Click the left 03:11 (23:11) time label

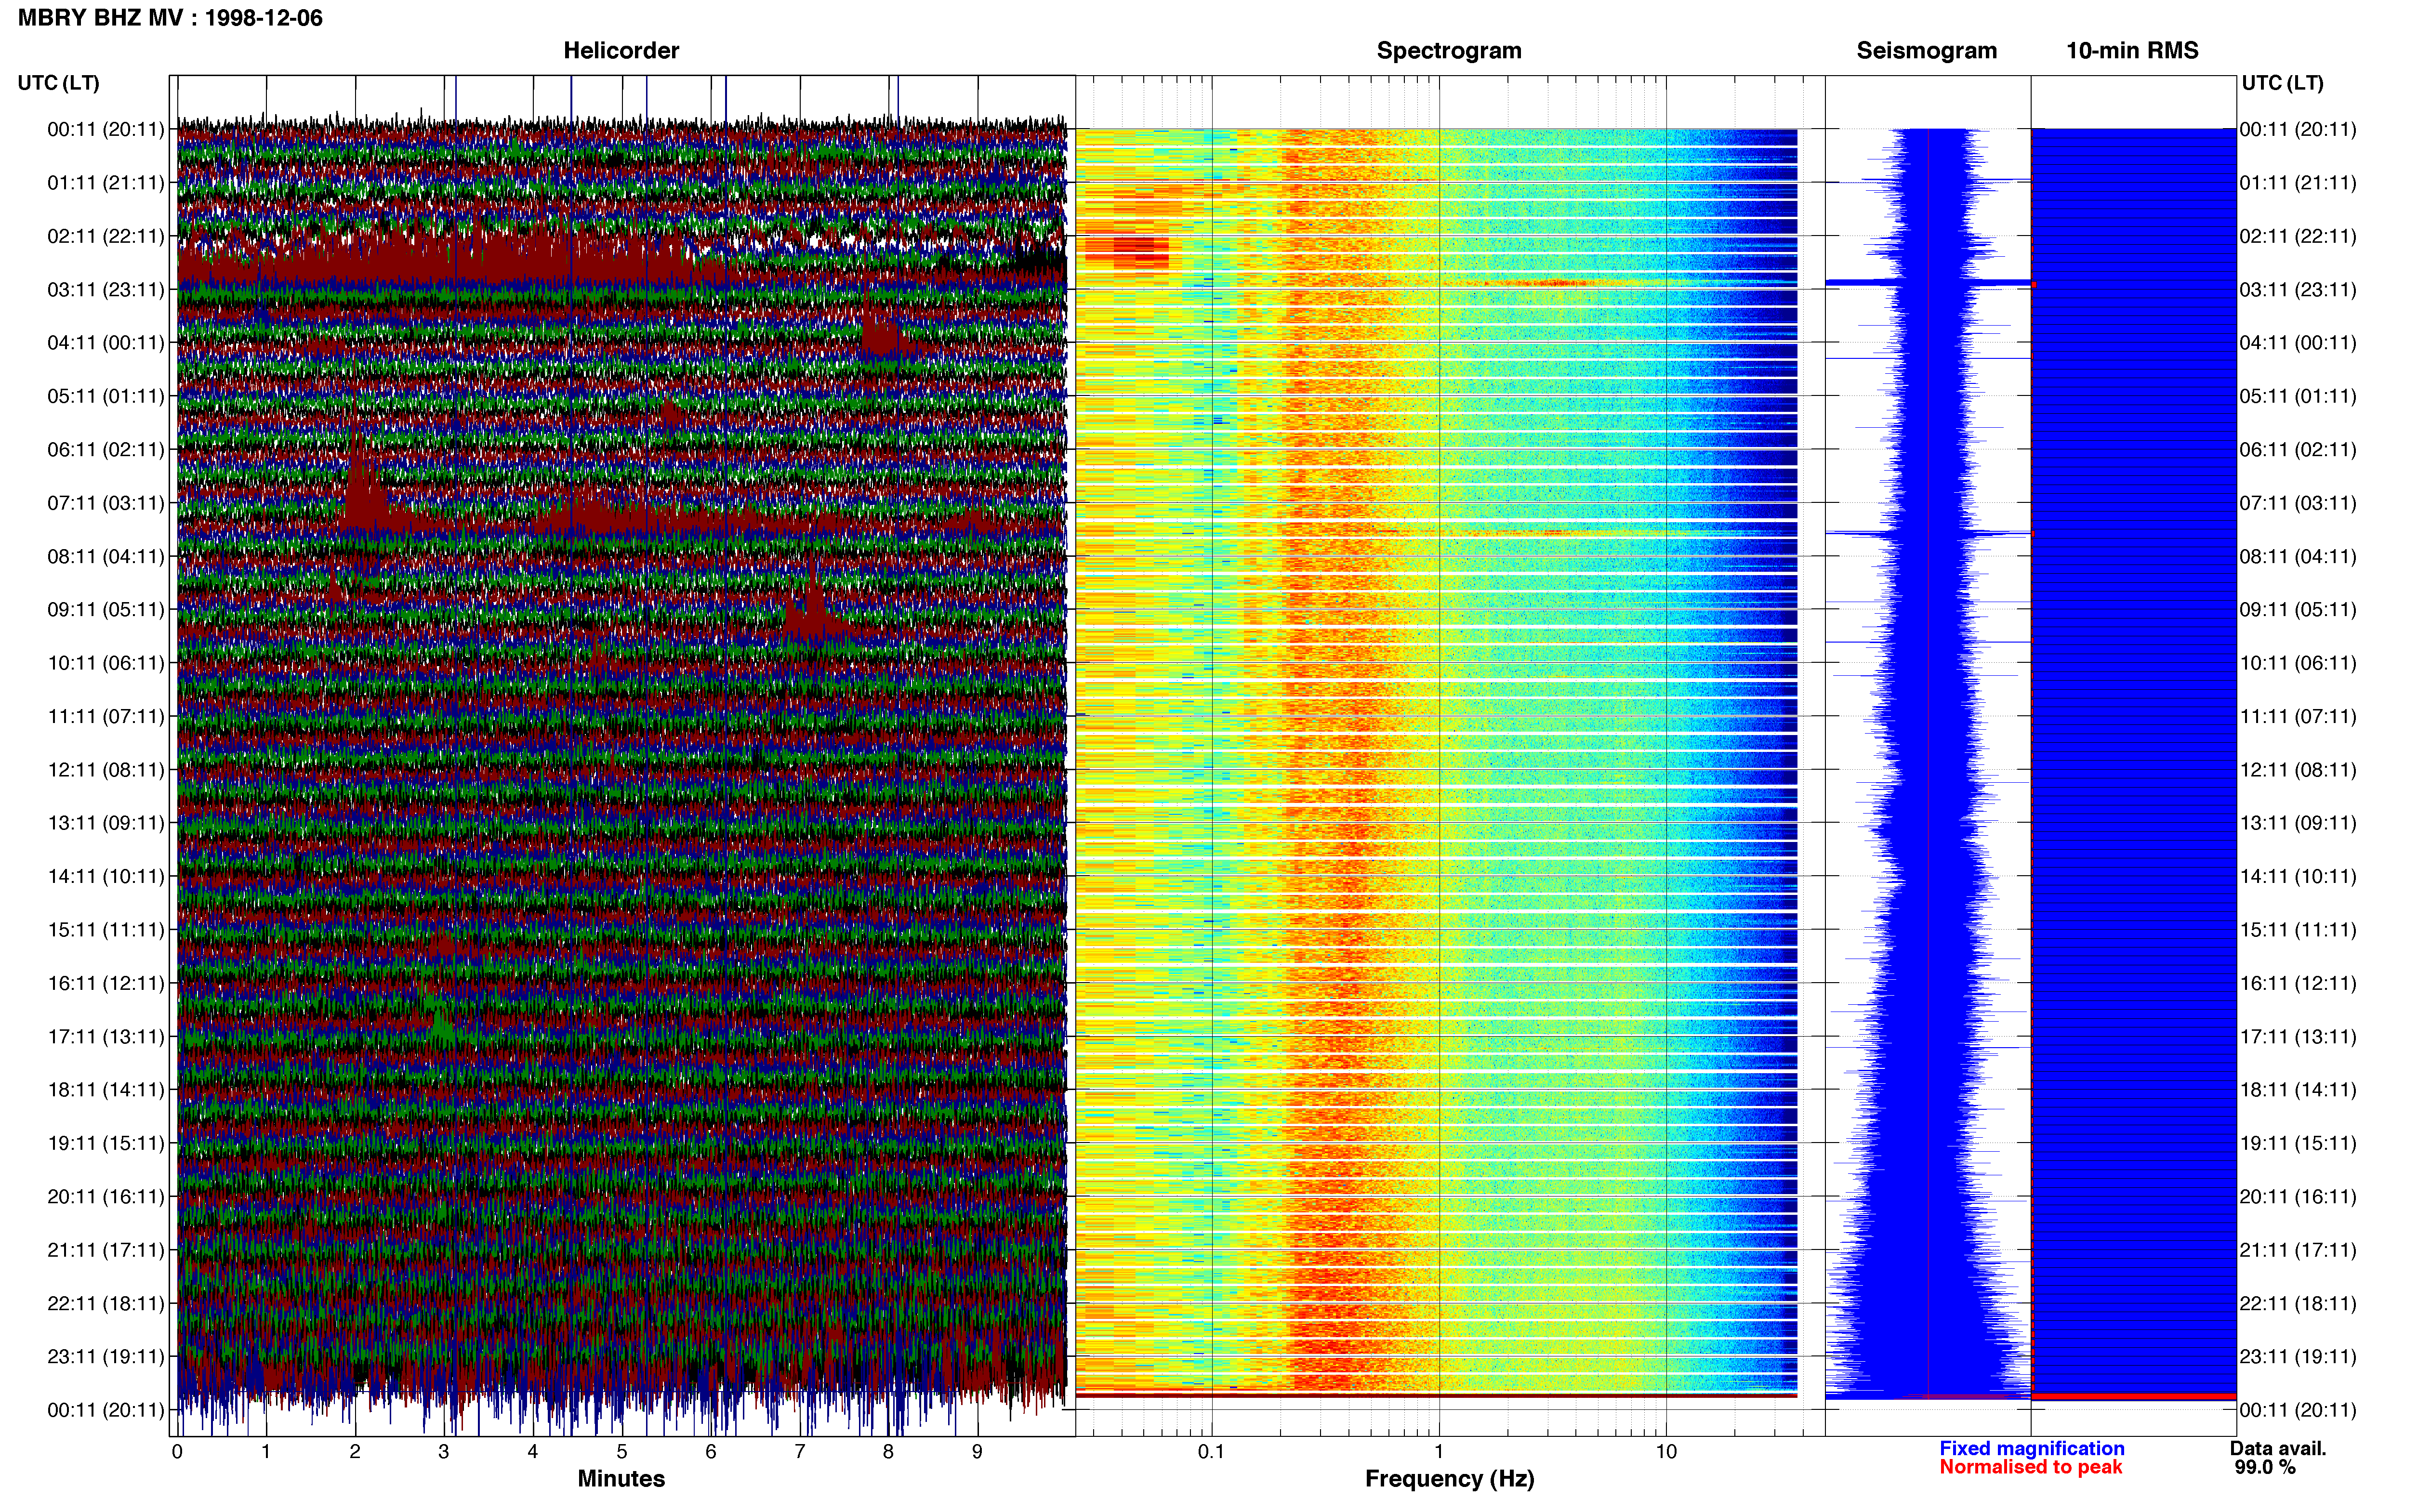click(106, 290)
